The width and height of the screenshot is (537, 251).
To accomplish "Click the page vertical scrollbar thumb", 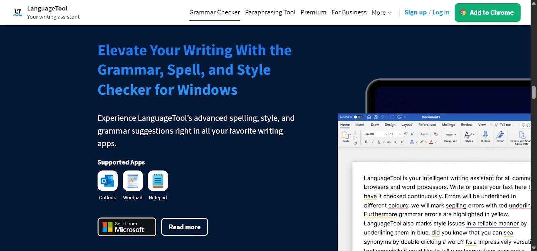I will coord(534,93).
